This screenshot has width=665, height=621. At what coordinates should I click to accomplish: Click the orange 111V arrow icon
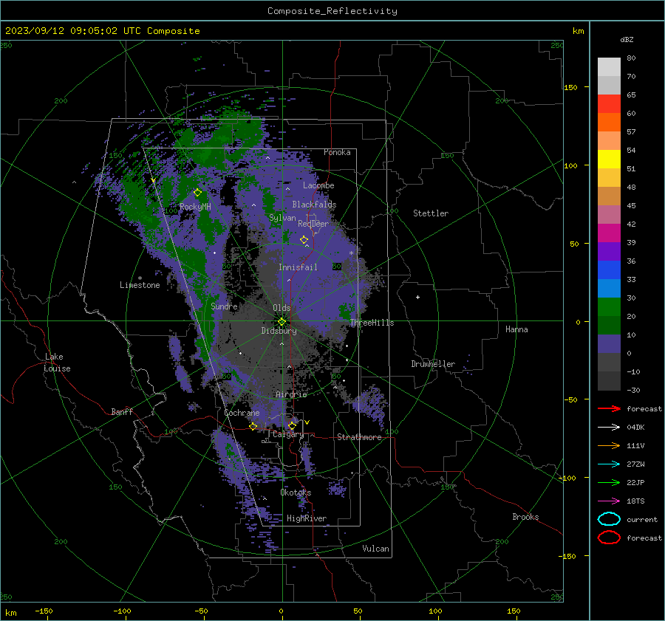click(x=609, y=445)
